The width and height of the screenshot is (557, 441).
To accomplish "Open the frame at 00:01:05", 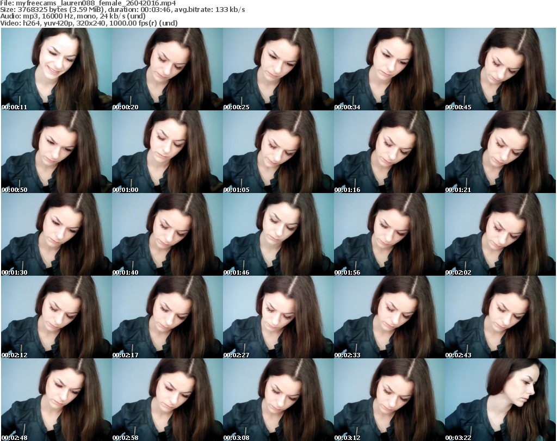I will coord(278,152).
